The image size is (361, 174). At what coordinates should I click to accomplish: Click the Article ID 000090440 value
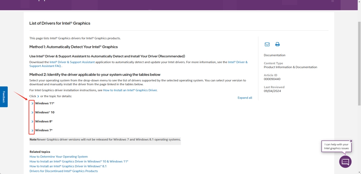pyautogui.click(x=272, y=79)
